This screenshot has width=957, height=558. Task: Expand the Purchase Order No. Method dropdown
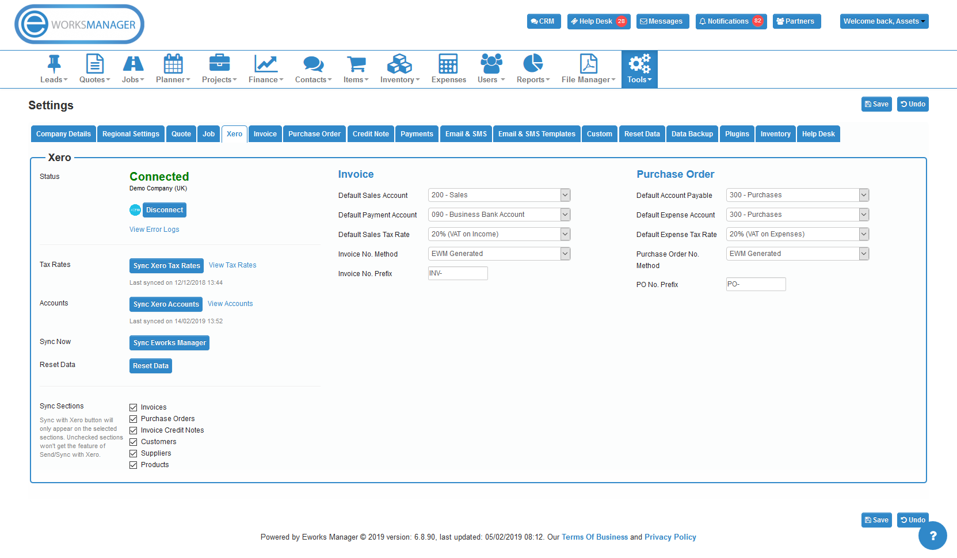click(798, 254)
